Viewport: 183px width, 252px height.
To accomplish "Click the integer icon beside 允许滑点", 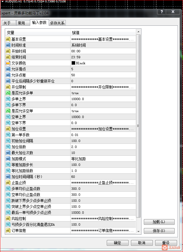I will [8, 69].
